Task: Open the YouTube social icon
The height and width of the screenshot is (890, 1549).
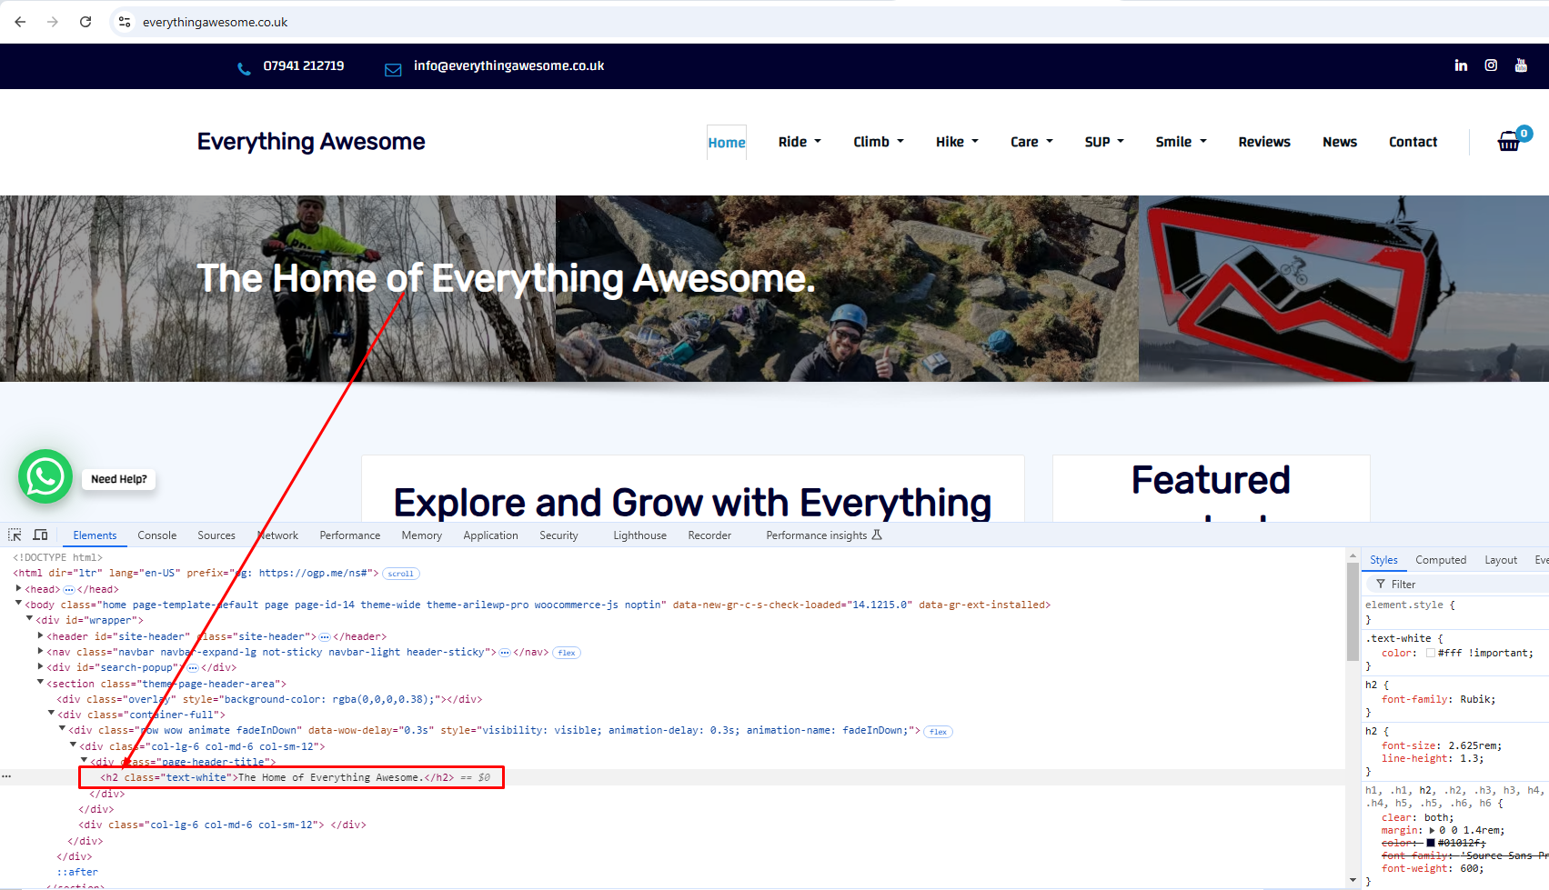Action: (x=1521, y=65)
